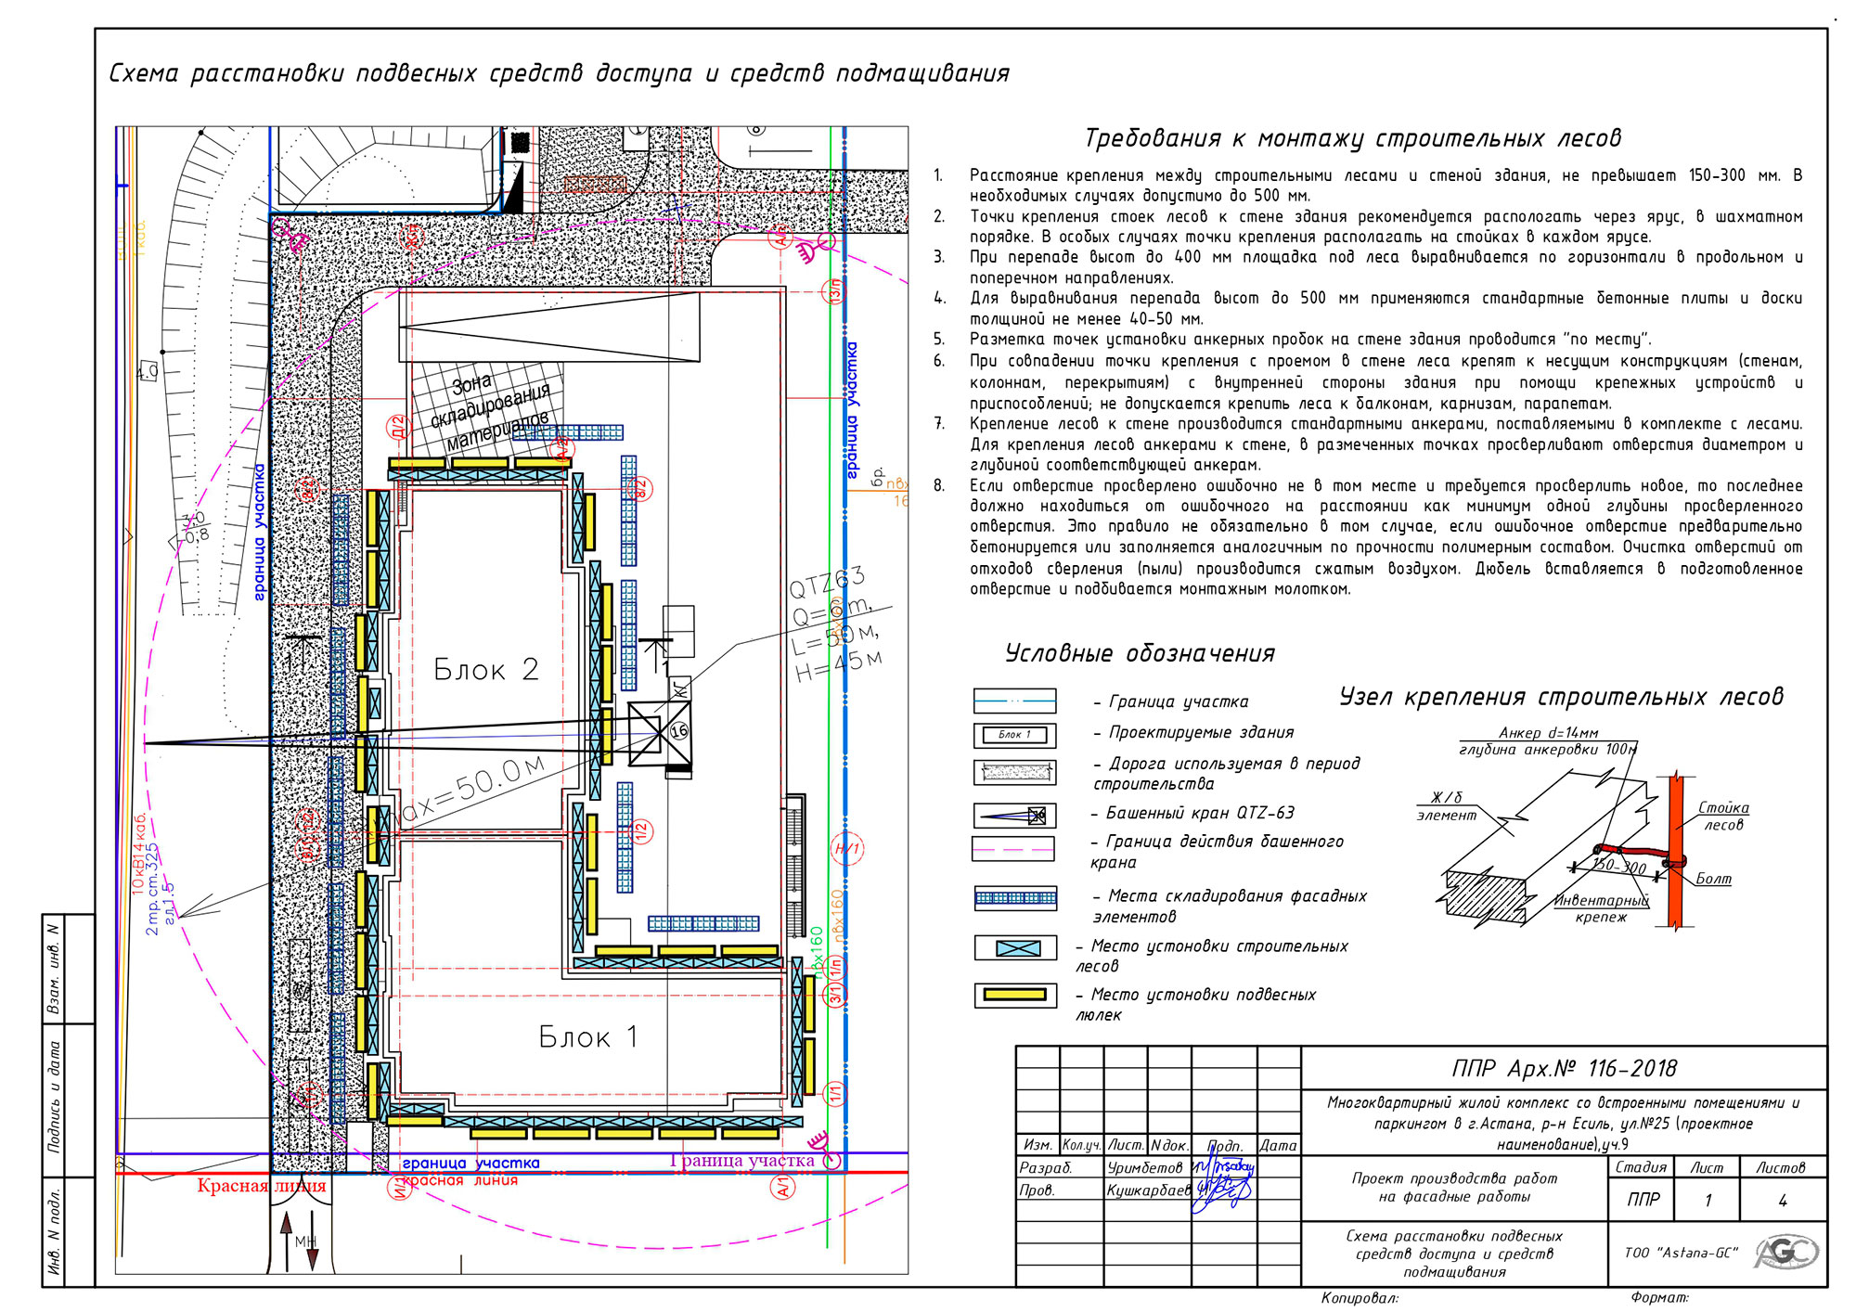Screen dimensions: 1856x1312
Task: Click the 'Зона складирования материалов' label
Action: [489, 411]
